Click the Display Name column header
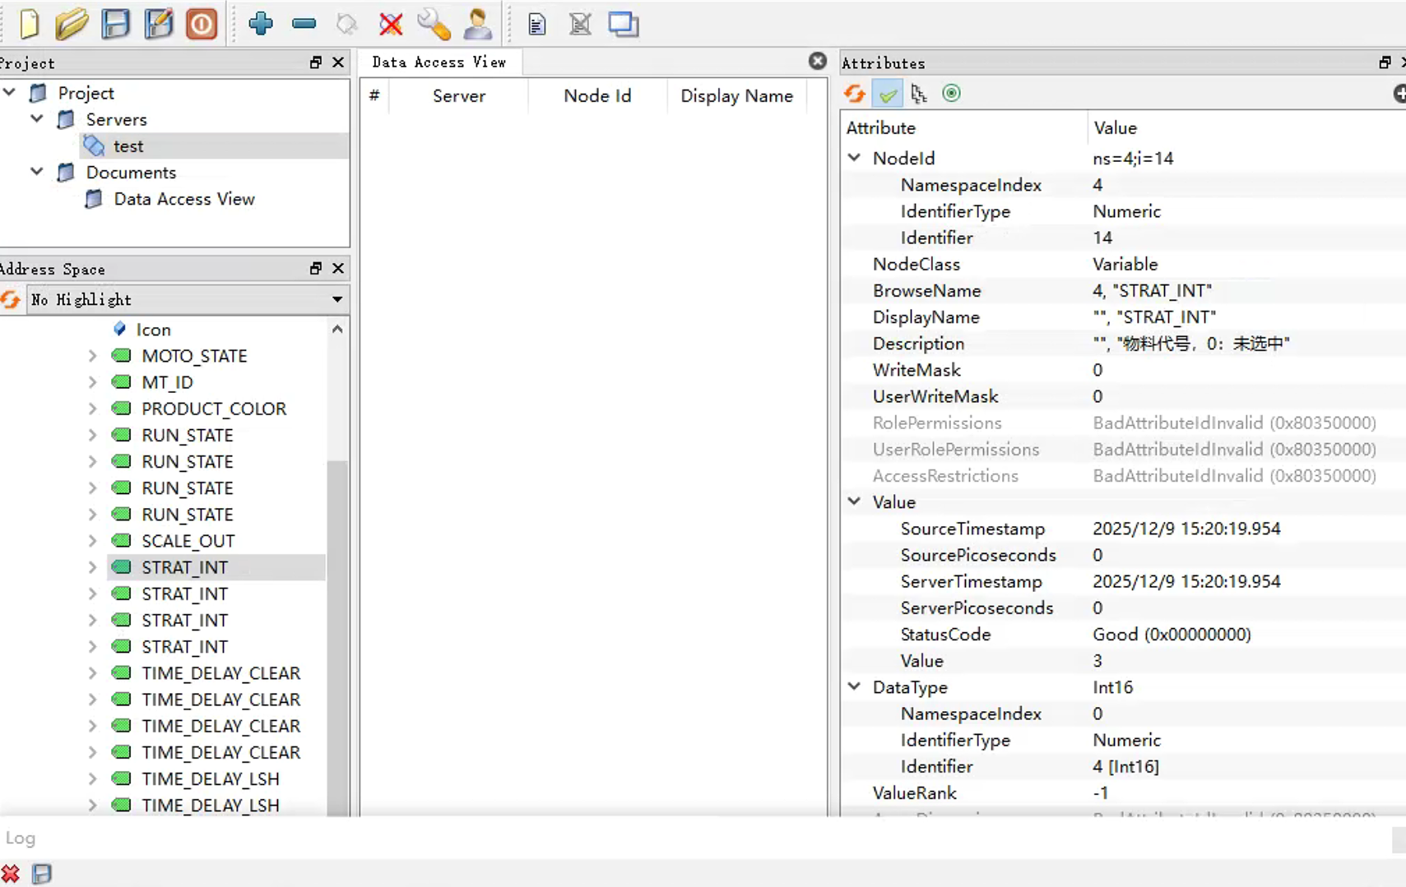1406x887 pixels. tap(736, 96)
